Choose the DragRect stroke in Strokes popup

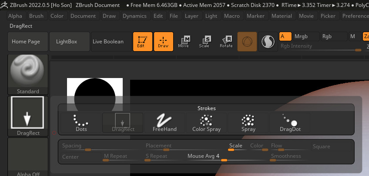point(123,123)
